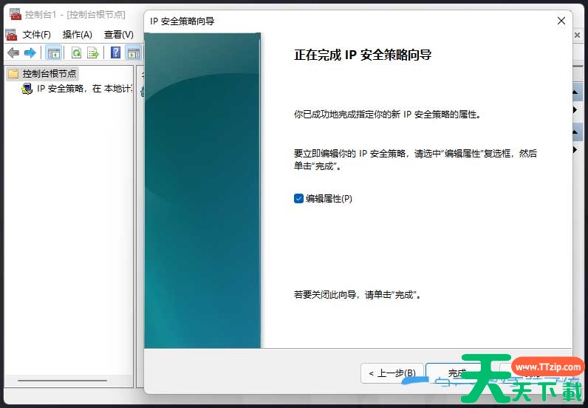Select the IP security policy node icon

pos(27,89)
